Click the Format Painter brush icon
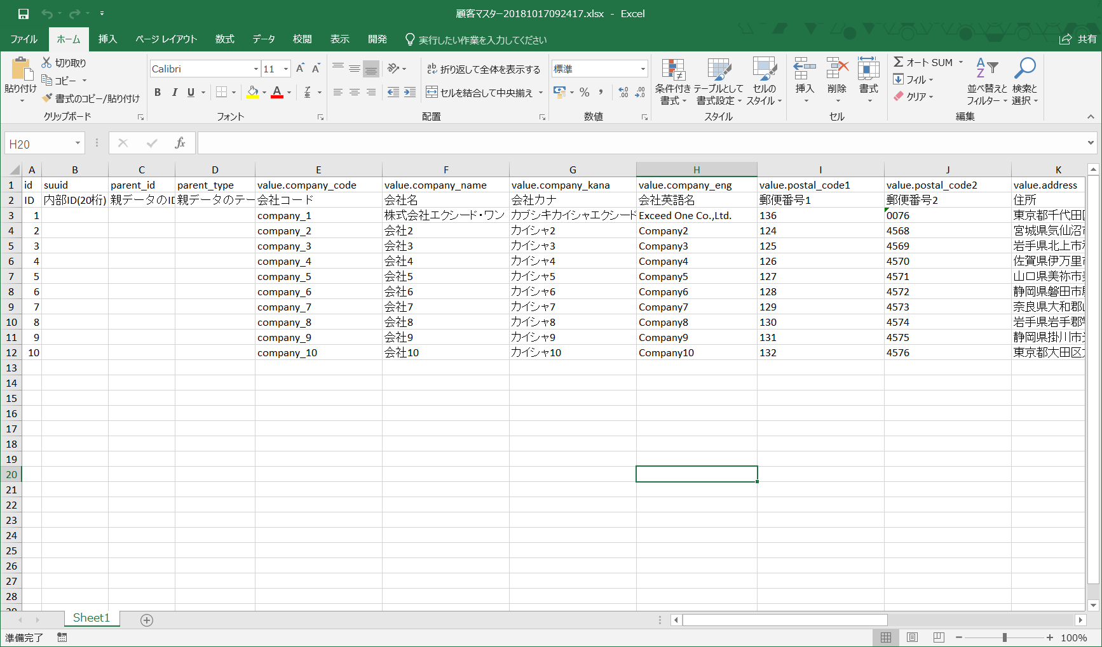The width and height of the screenshot is (1102, 647). [x=47, y=98]
